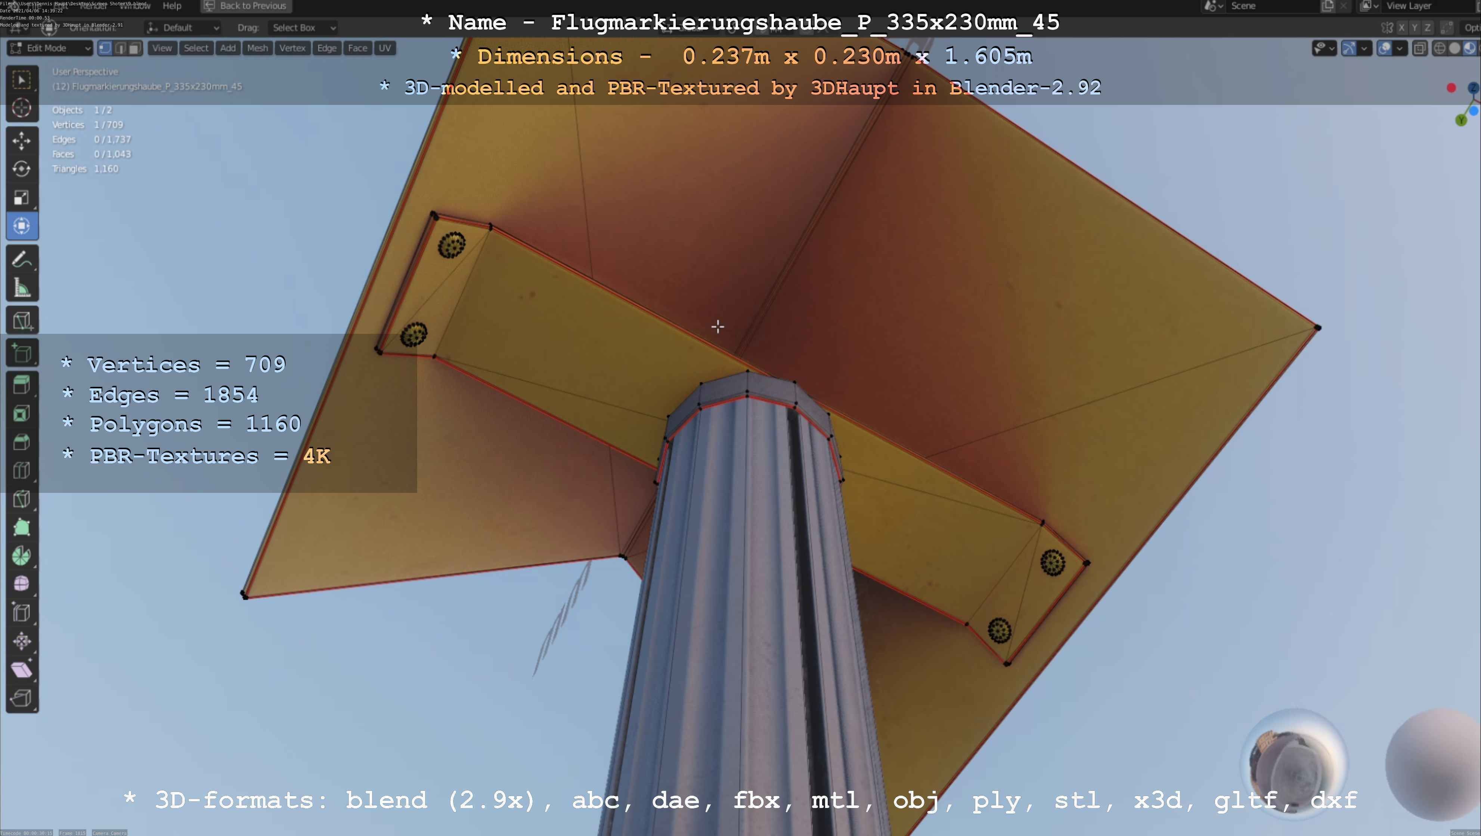Screen dimensions: 1481x836
Task: Activate the Annotate pencil tool
Action: pos(22,260)
